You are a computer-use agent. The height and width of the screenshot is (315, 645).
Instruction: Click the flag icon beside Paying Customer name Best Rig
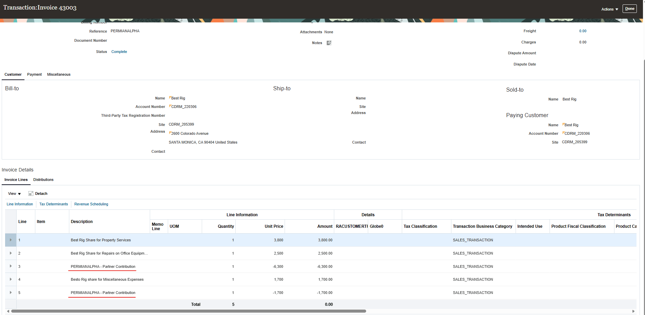(x=563, y=125)
